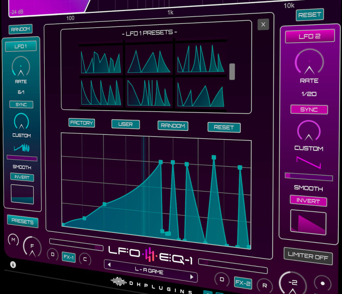The image size is (342, 294).
Task: Click the LFO 1 waveform preview display
Action: tap(22, 194)
